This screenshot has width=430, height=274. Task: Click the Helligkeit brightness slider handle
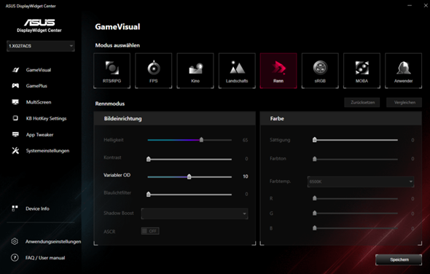(201, 140)
